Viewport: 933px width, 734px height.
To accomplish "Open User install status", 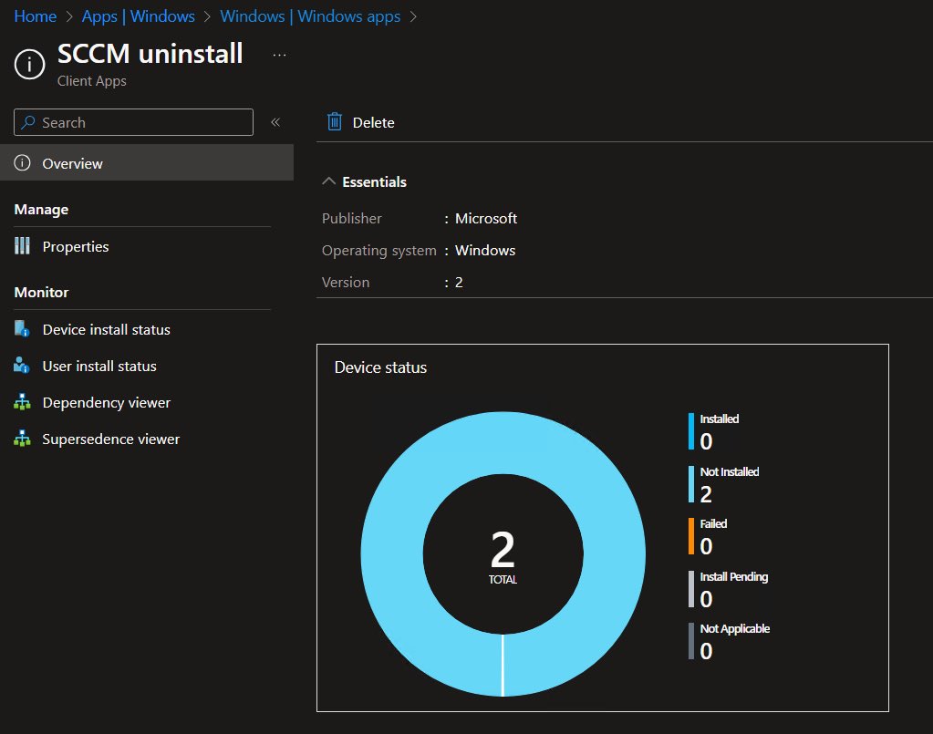I will click(99, 366).
